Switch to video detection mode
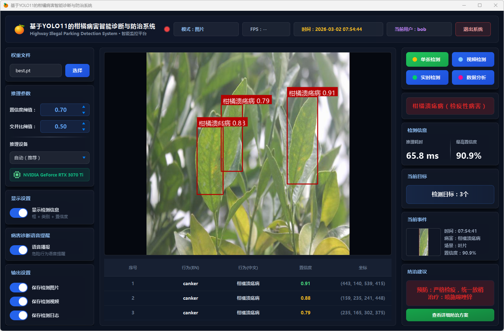This screenshot has width=504, height=331. (x=473, y=59)
